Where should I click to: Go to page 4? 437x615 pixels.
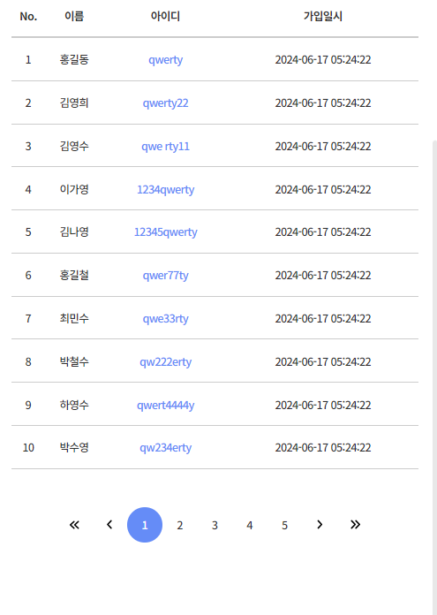(x=250, y=525)
